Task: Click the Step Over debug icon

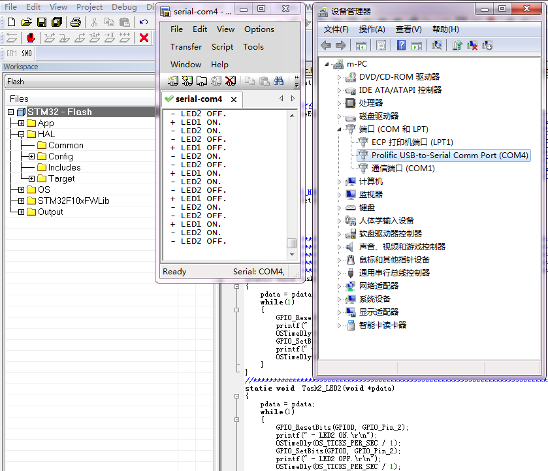Action: tap(49, 37)
